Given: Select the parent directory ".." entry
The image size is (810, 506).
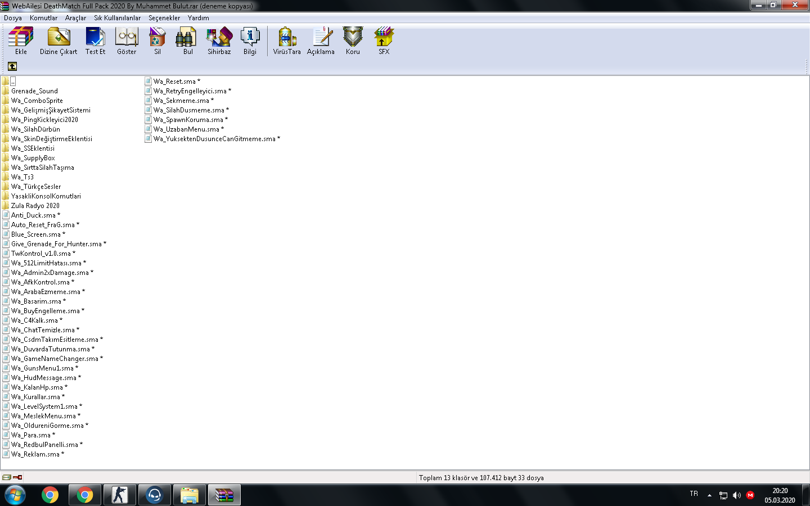Looking at the screenshot, I should tap(10, 82).
